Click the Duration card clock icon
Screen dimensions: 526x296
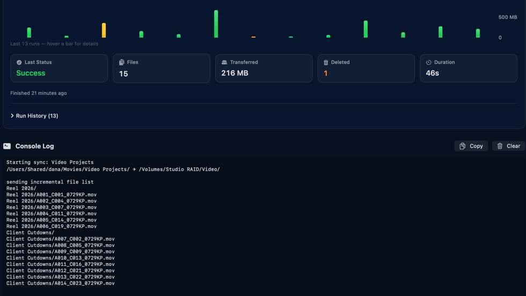tap(428, 62)
